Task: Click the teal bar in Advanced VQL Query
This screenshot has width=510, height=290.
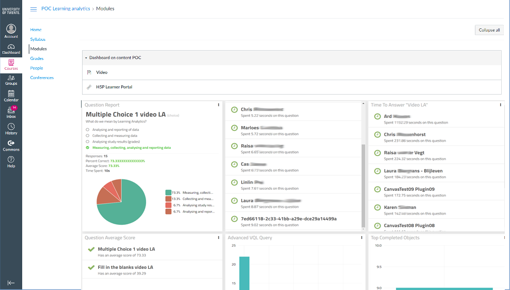Action: pyautogui.click(x=244, y=273)
